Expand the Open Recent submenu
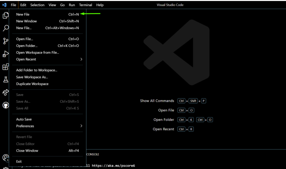Viewport: 286px width, 169px height. pyautogui.click(x=47, y=59)
